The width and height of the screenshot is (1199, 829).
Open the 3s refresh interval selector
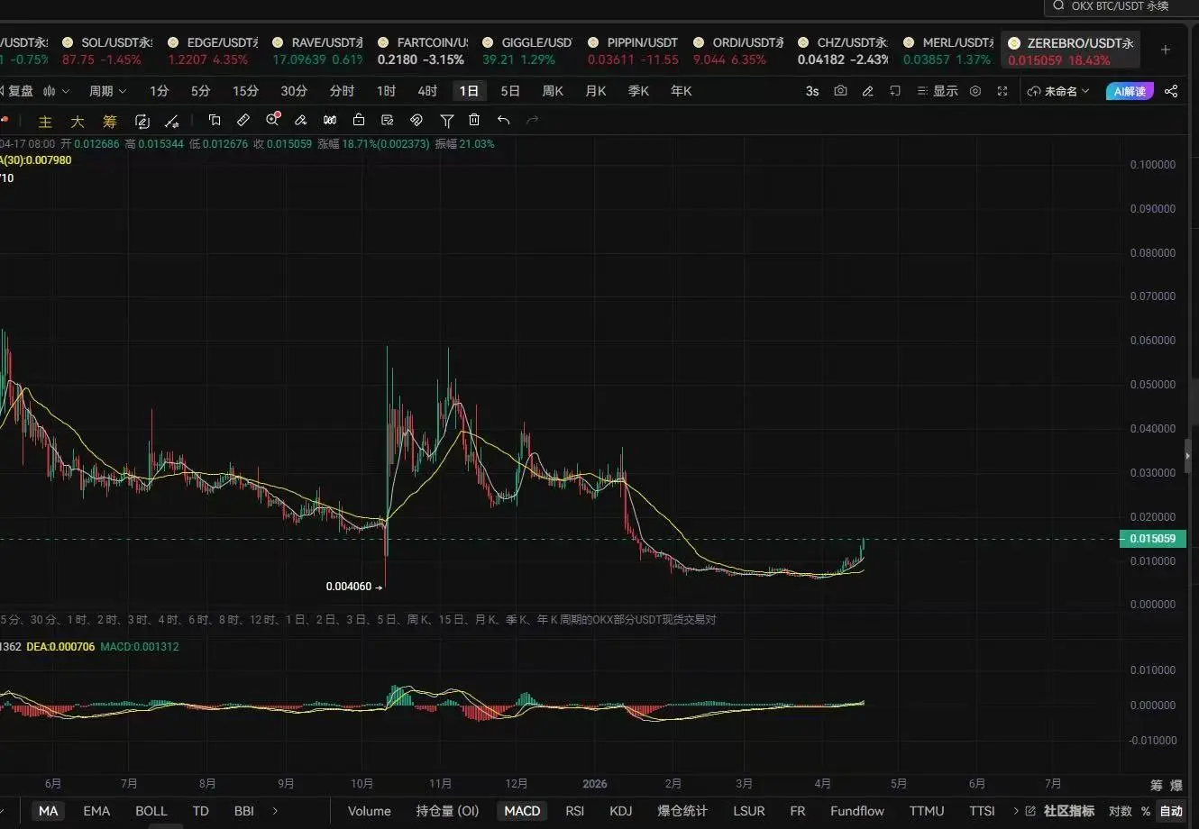pyautogui.click(x=812, y=91)
